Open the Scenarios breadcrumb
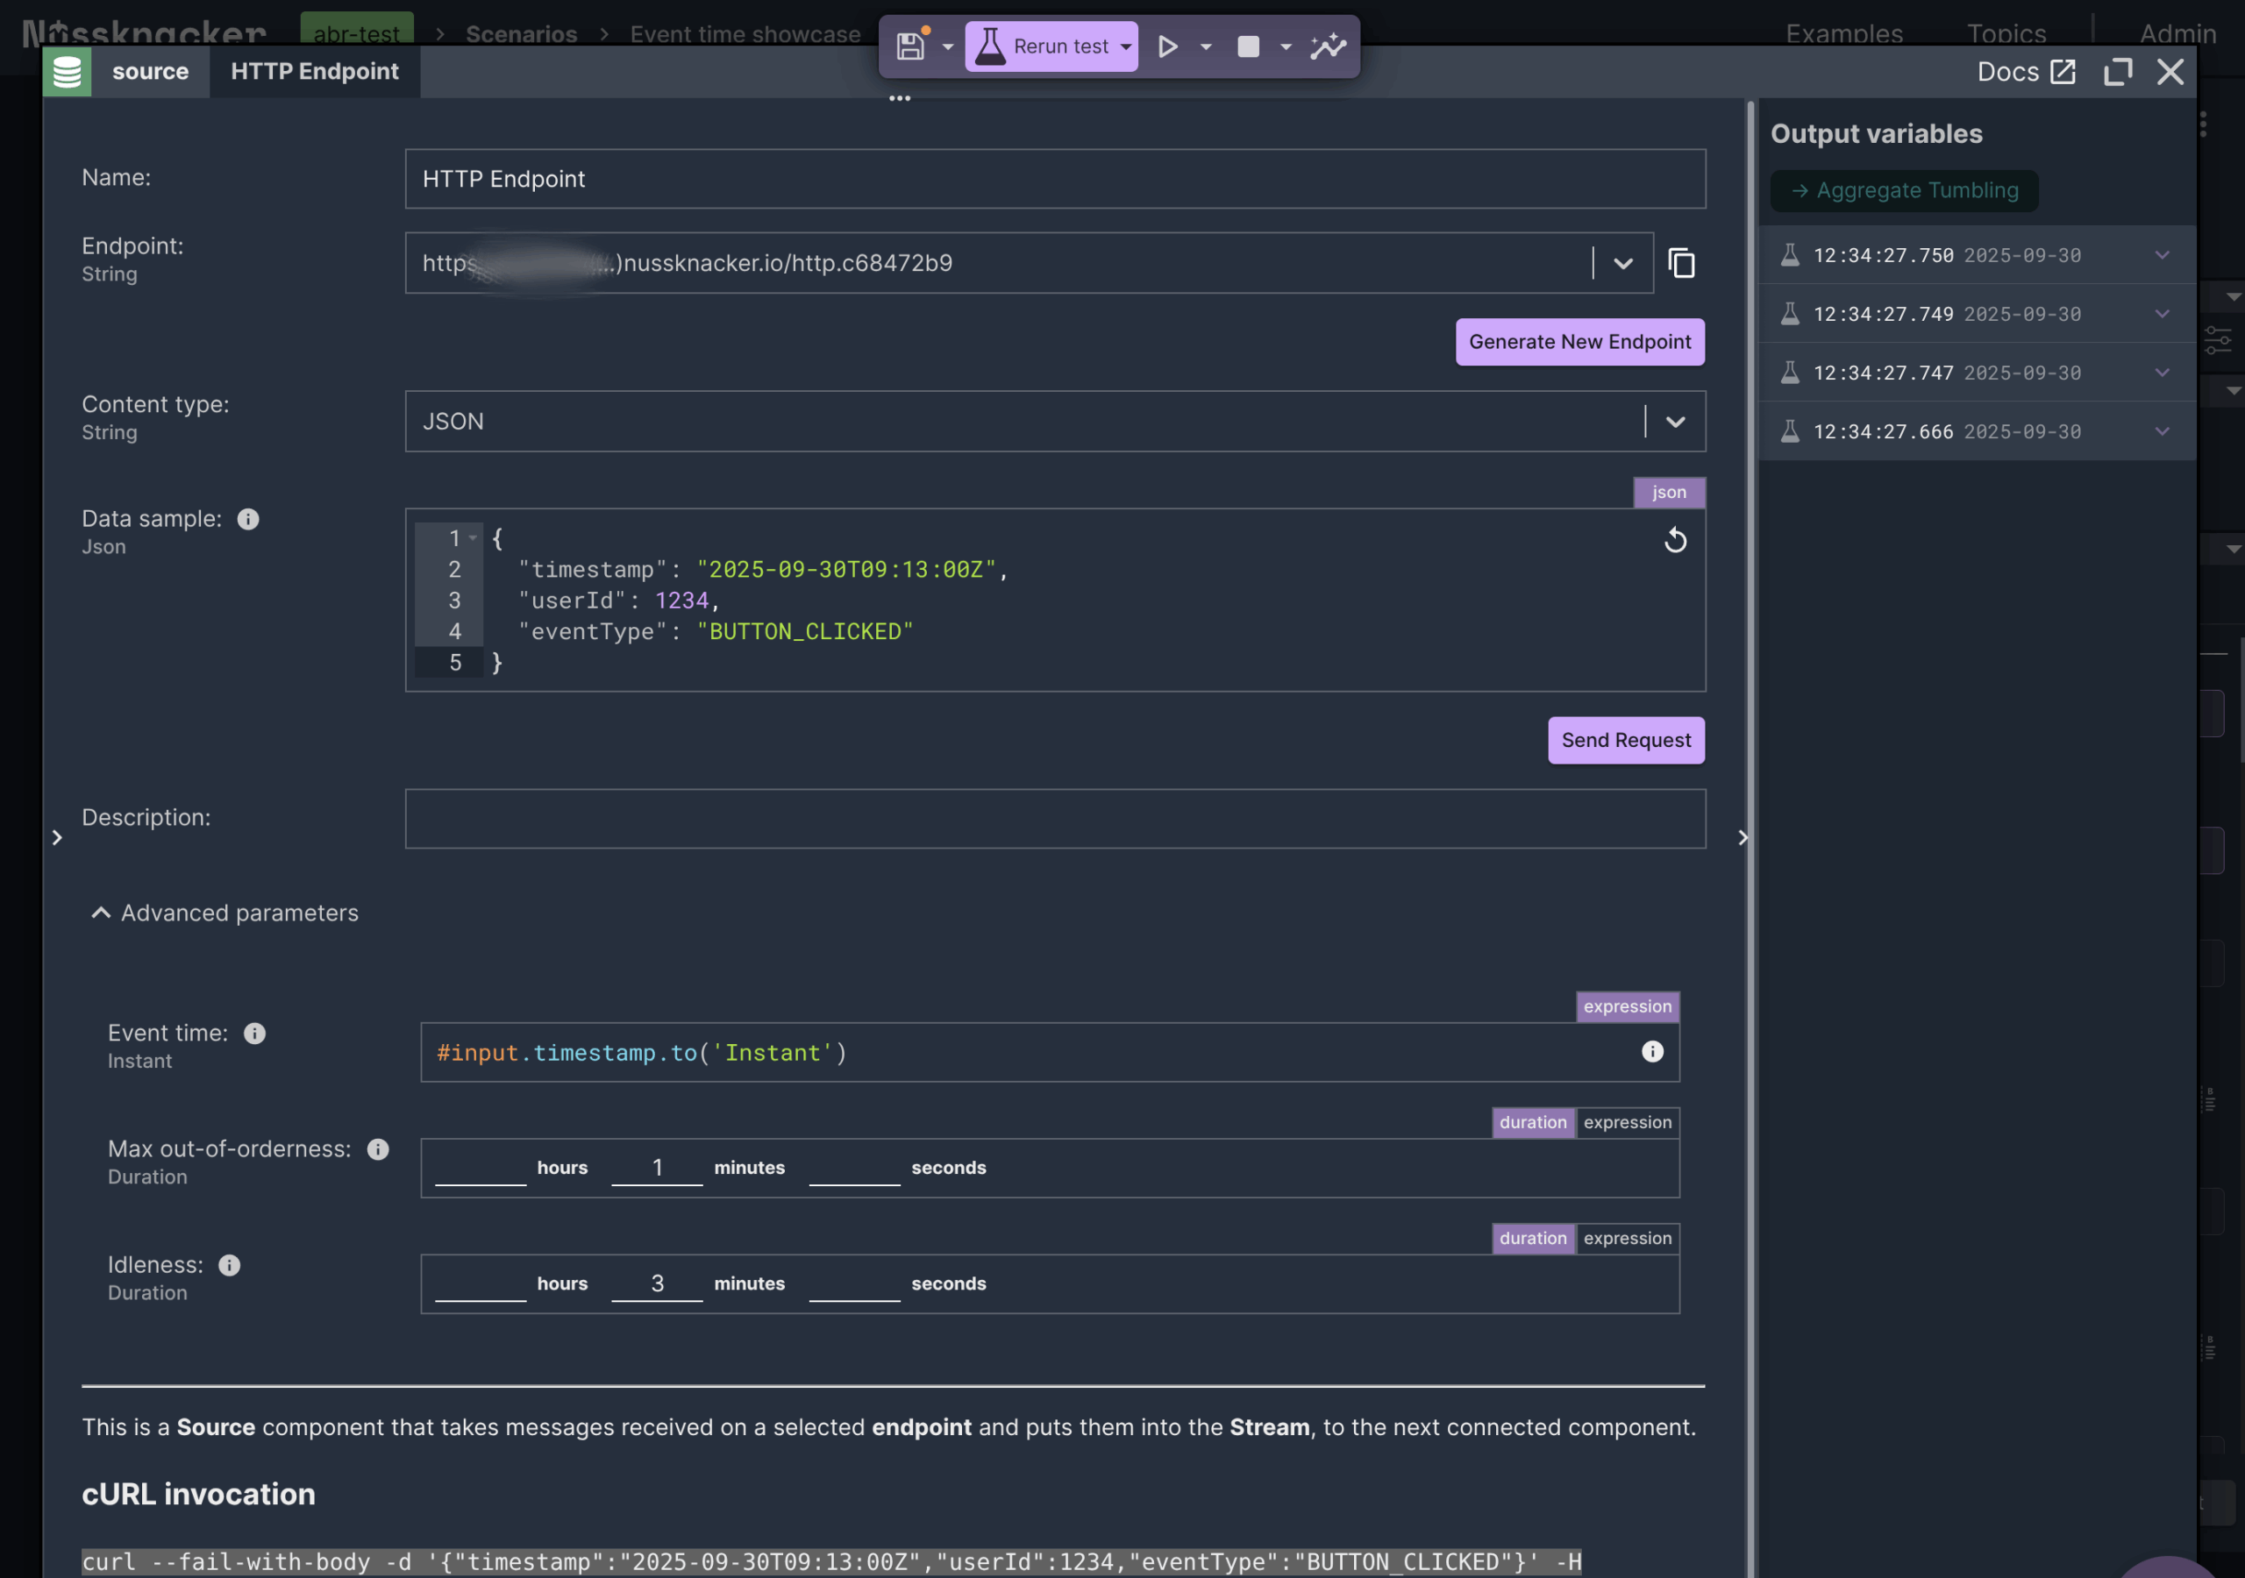 coord(521,34)
